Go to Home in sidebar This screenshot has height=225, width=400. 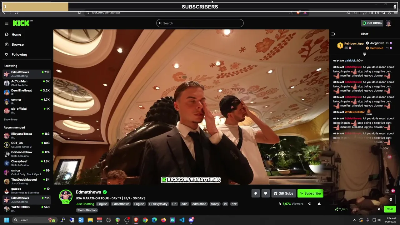point(16,34)
